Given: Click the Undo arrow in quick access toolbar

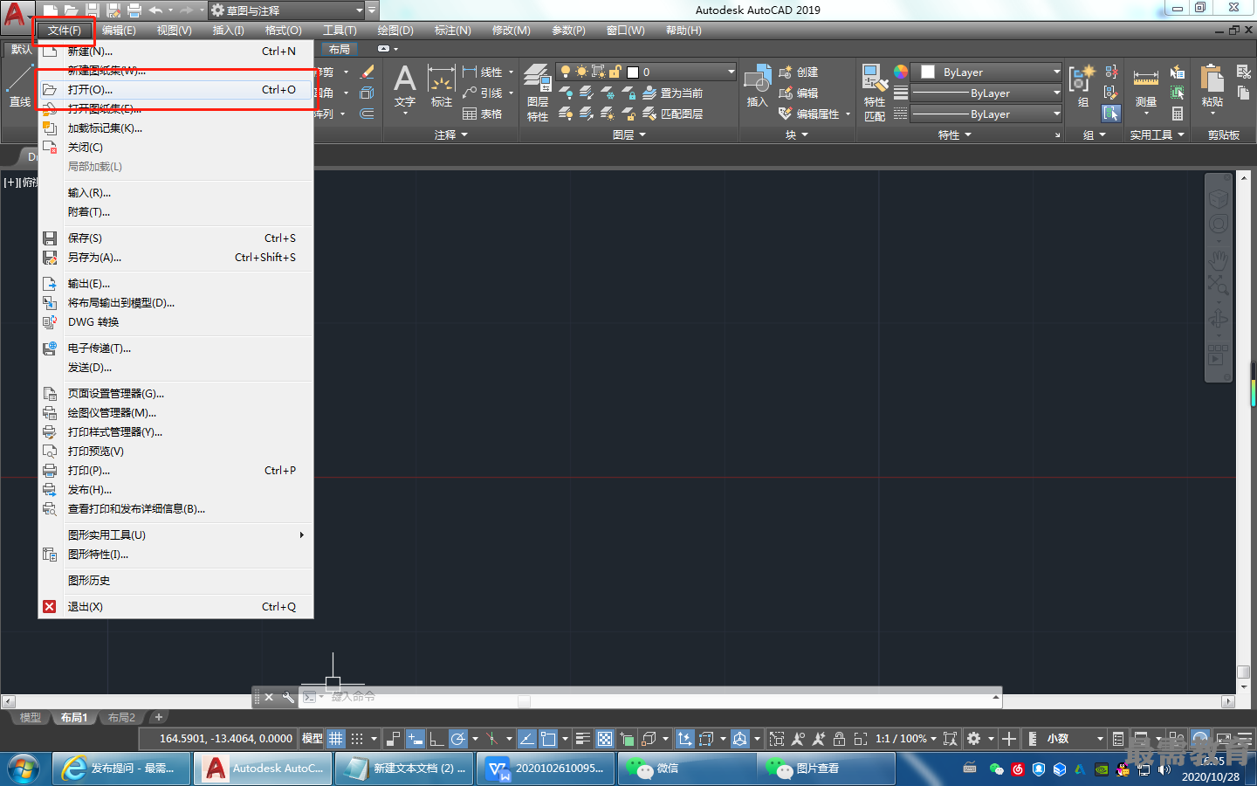Looking at the screenshot, I should [x=155, y=10].
